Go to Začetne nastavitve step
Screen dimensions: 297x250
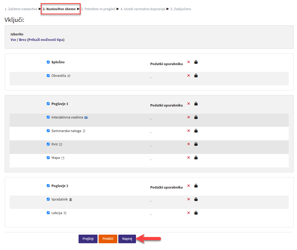[x=21, y=9]
